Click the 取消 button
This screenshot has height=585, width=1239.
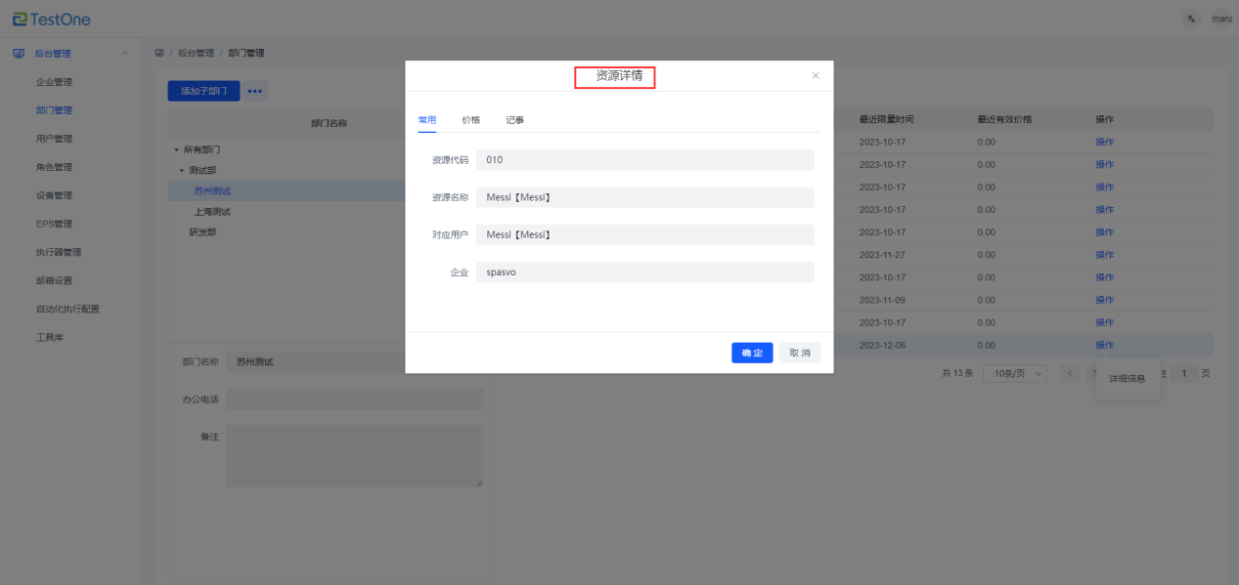click(800, 353)
